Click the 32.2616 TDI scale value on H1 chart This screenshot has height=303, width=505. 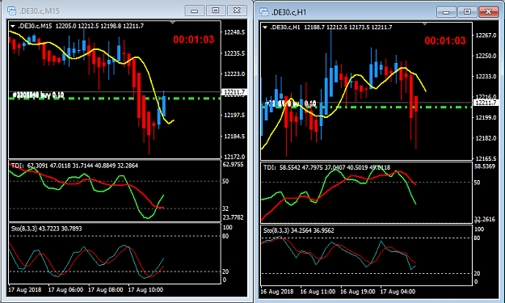(x=485, y=219)
